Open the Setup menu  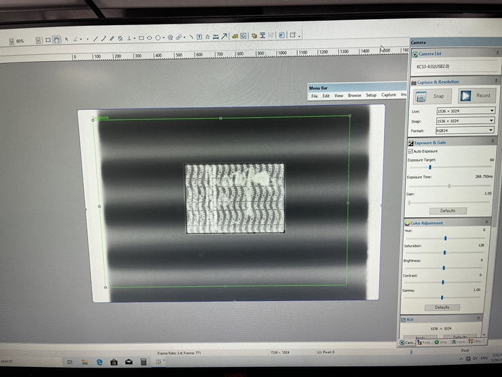point(371,96)
